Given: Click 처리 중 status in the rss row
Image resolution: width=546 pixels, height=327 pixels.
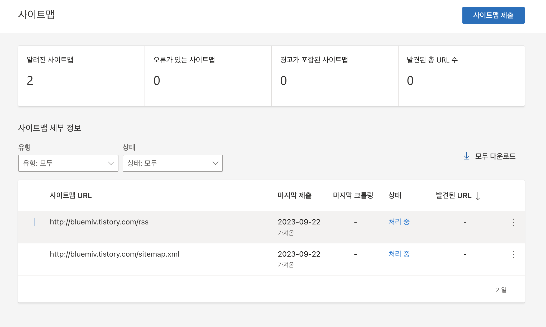Looking at the screenshot, I should coord(399,222).
